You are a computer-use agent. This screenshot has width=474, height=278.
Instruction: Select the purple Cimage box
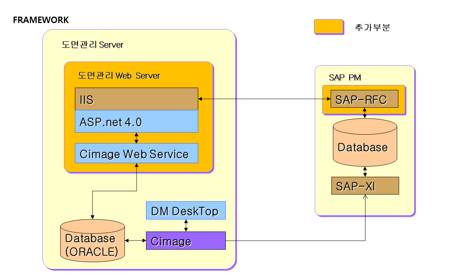186,241
